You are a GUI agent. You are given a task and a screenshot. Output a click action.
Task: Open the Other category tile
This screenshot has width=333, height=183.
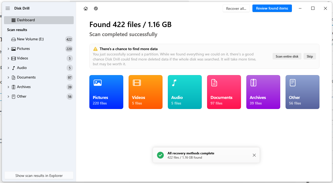tap(303, 92)
